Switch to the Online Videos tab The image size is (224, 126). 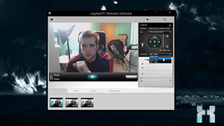click(114, 91)
